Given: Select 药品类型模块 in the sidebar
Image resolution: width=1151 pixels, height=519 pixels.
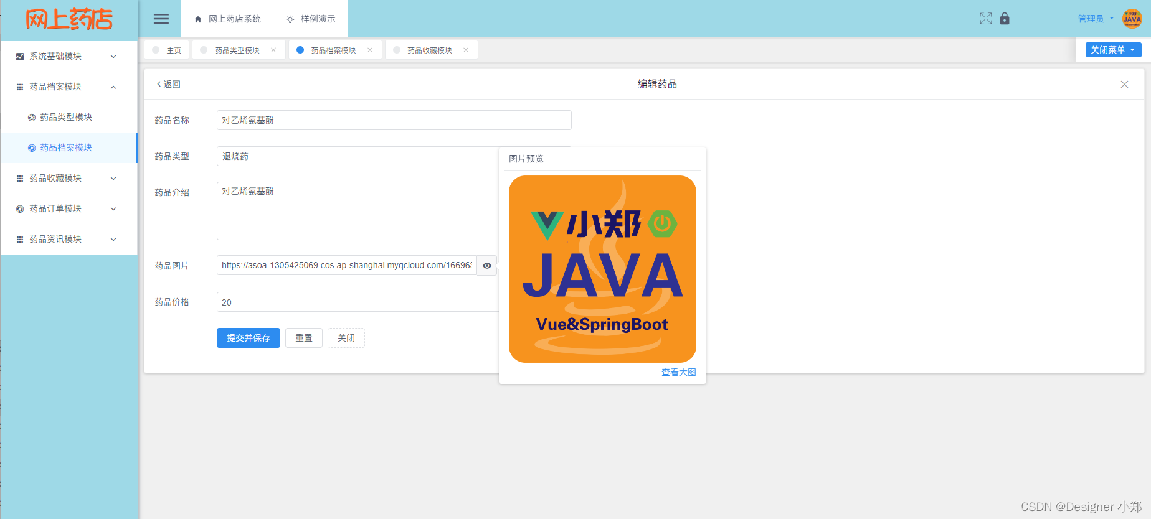Looking at the screenshot, I should tap(69, 117).
